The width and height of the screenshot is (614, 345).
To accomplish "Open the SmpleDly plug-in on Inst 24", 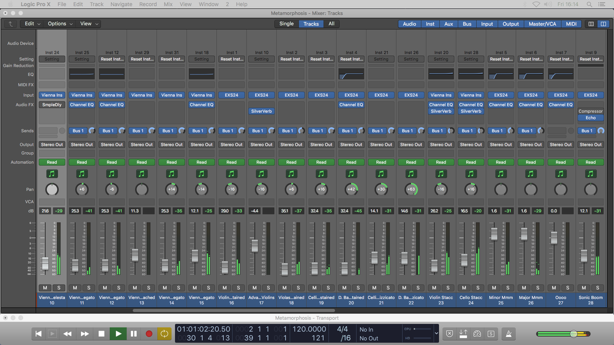I will pyautogui.click(x=52, y=104).
